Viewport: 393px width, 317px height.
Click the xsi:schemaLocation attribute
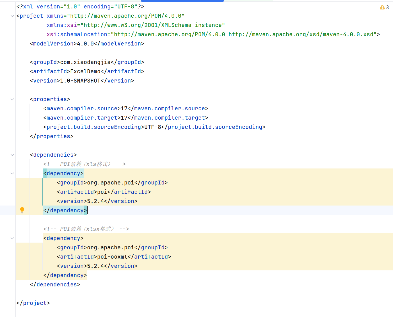[213, 34]
